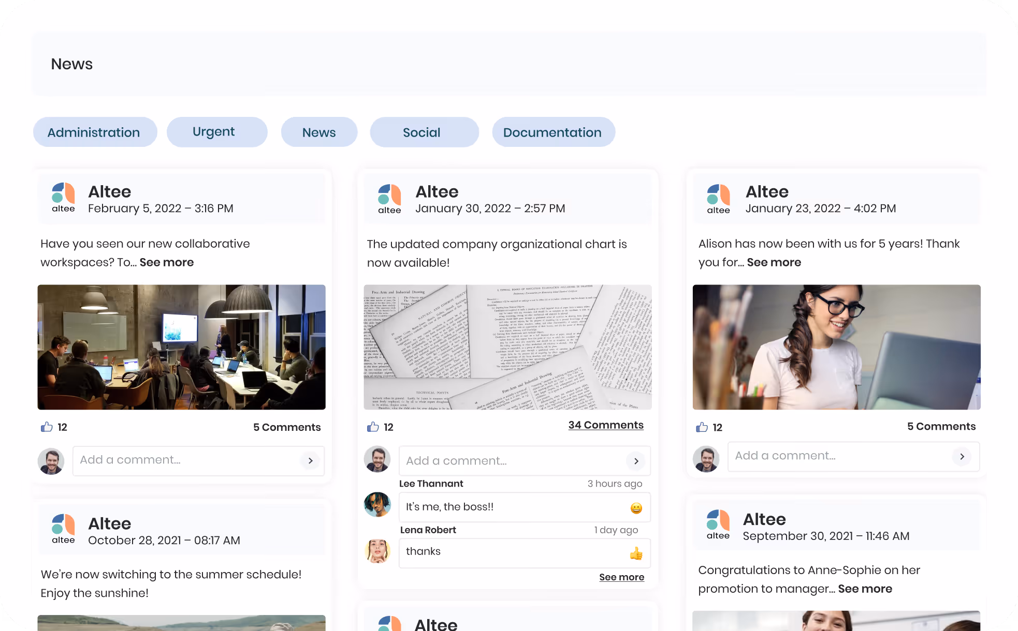Select the Documentation filter tag
The image size is (1018, 631).
(x=554, y=132)
